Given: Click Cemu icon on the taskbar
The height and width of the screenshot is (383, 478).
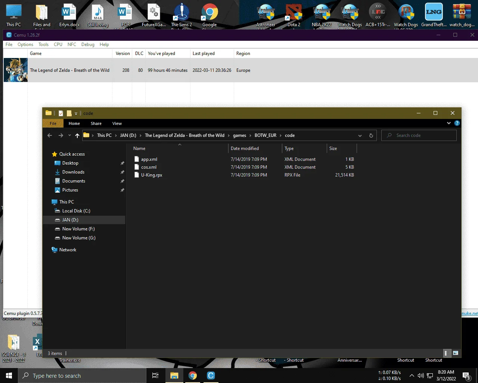Looking at the screenshot, I should point(211,376).
